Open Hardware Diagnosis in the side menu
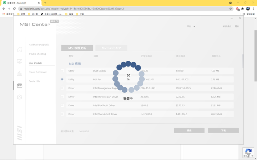The width and height of the screenshot is (257, 160). (x=39, y=44)
